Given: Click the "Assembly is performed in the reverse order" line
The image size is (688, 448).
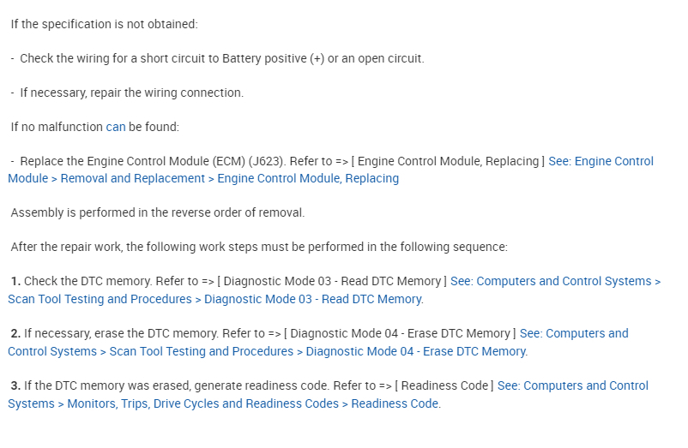Looking at the screenshot, I should (x=158, y=212).
